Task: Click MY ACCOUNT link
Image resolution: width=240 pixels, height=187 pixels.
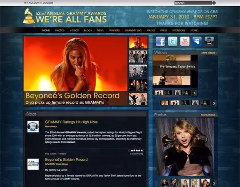Action: (32, 3)
